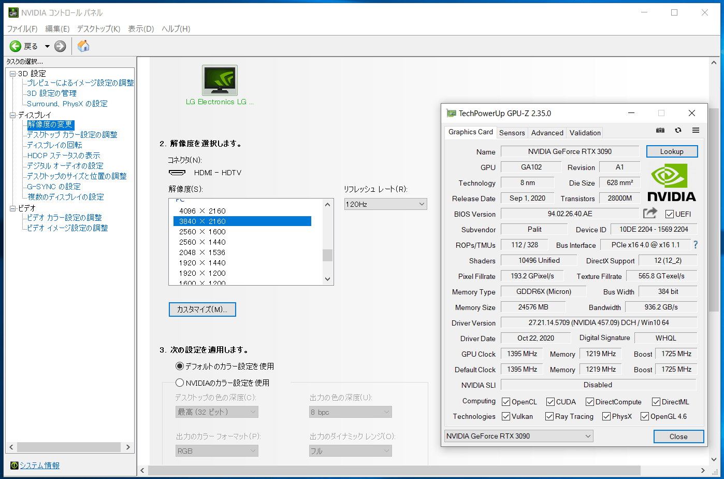
Task: Select 2560 × 1440 in the resolution list
Action: pos(202,242)
